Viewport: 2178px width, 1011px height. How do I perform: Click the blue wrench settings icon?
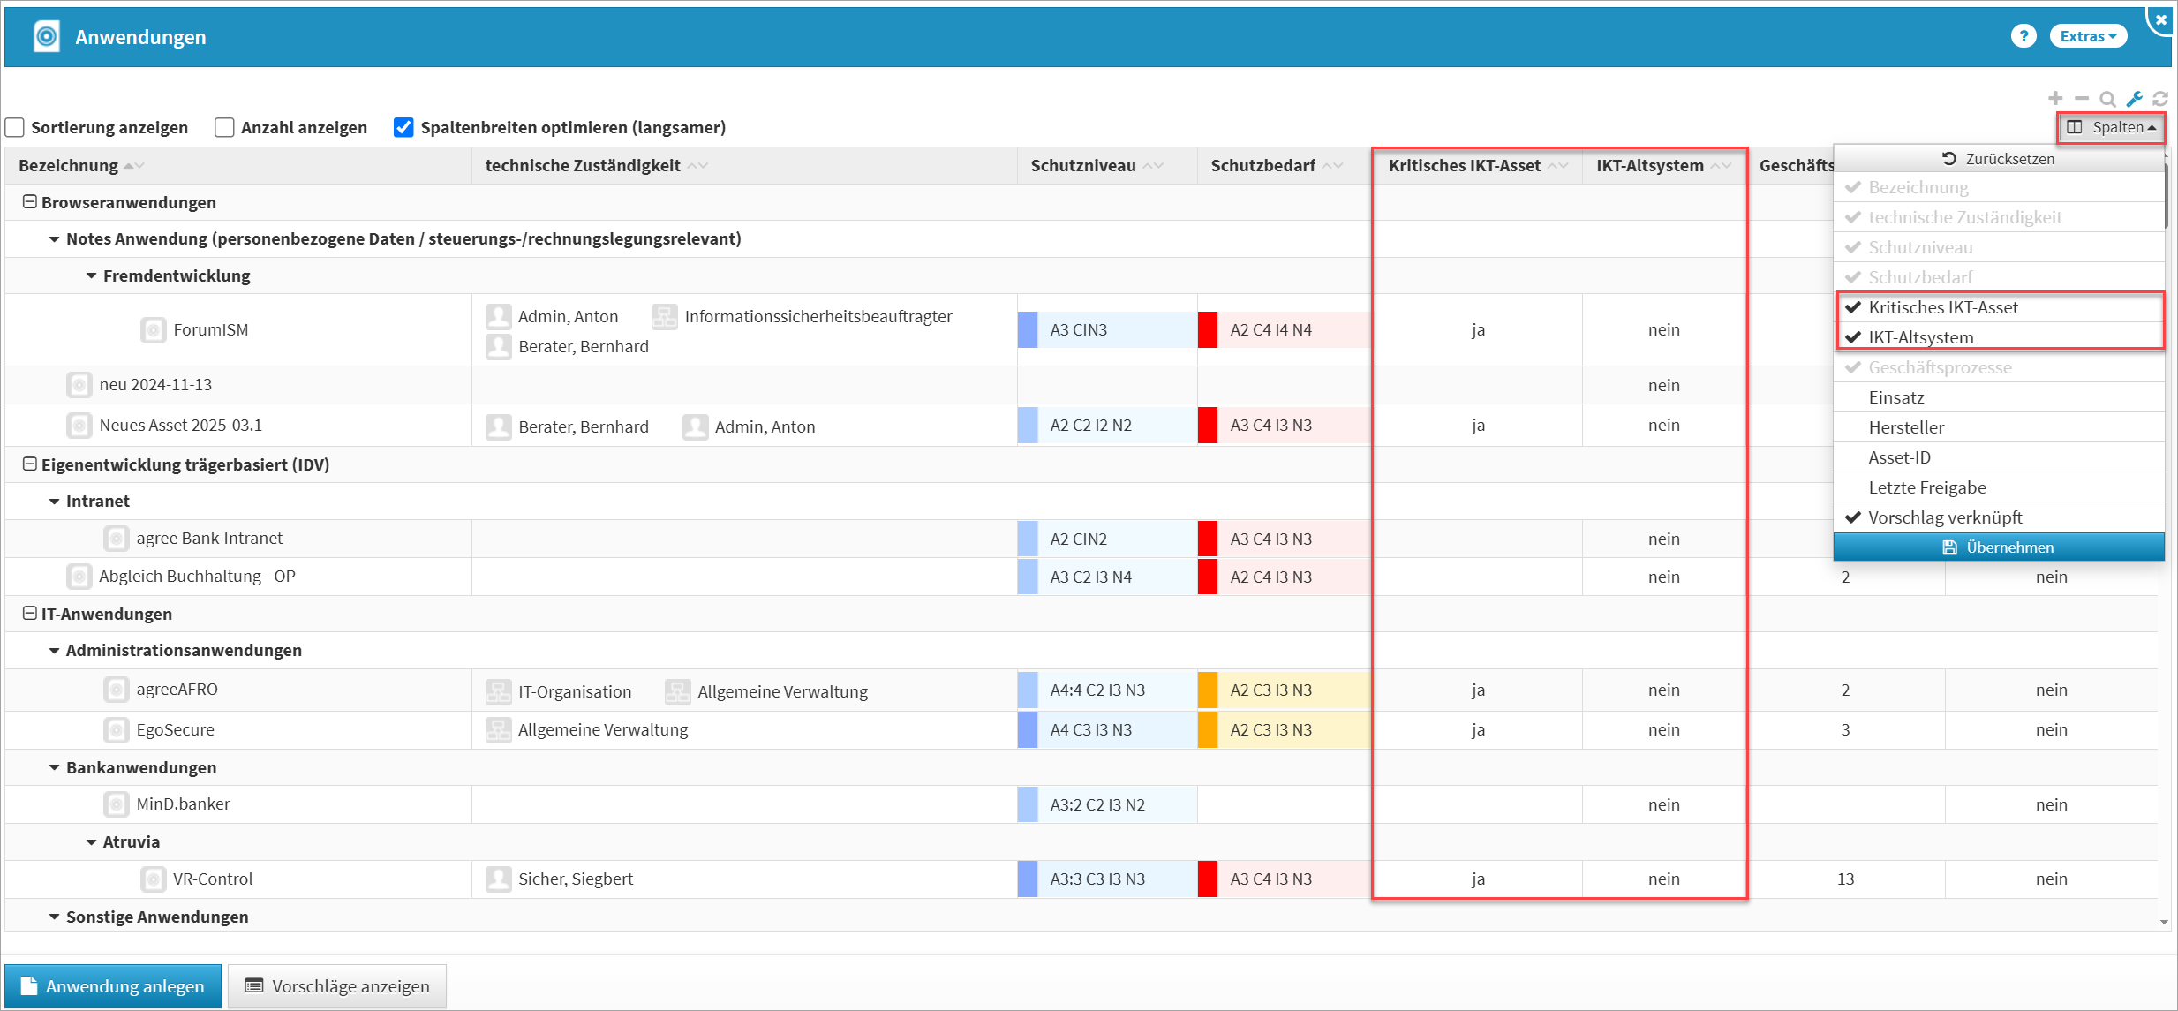2134,99
